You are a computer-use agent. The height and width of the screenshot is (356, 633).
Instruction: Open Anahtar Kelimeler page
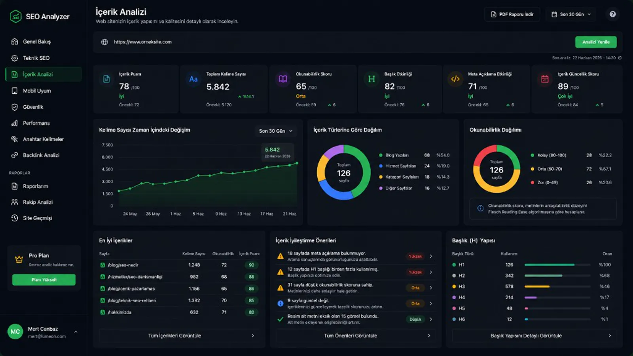[44, 139]
